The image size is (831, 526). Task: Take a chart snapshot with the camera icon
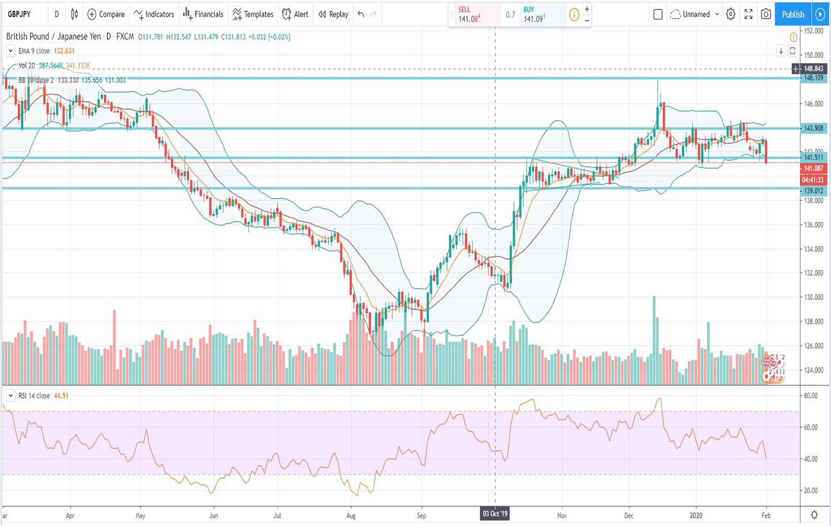[x=766, y=14]
